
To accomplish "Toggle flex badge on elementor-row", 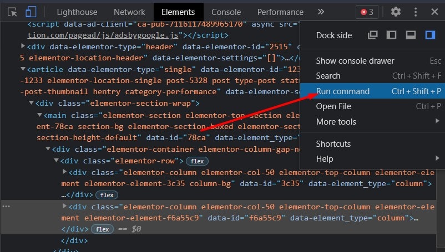I will pos(197,161).
